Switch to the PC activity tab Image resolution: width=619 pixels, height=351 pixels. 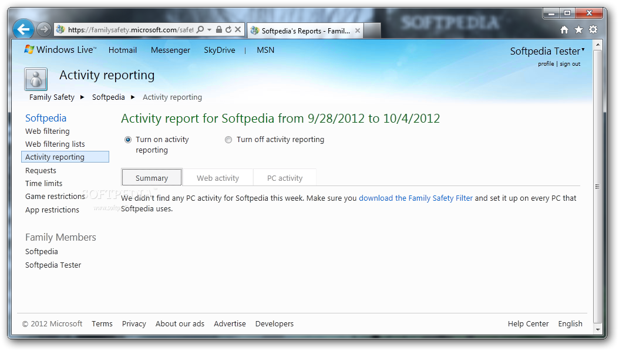[285, 178]
